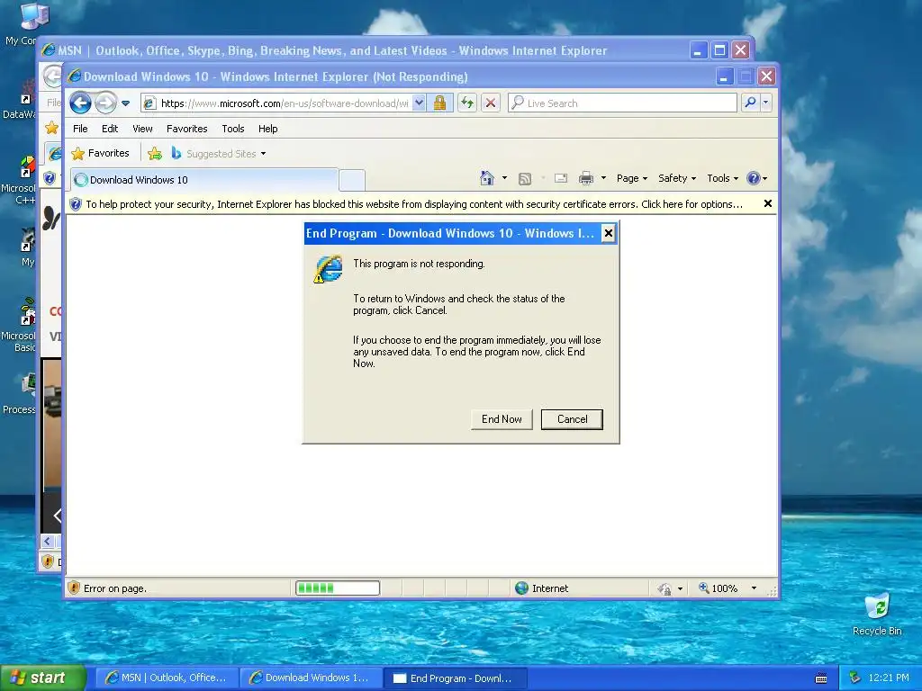Viewport: 922px width, 691px height.
Task: Open the Page command menu
Action: [631, 178]
